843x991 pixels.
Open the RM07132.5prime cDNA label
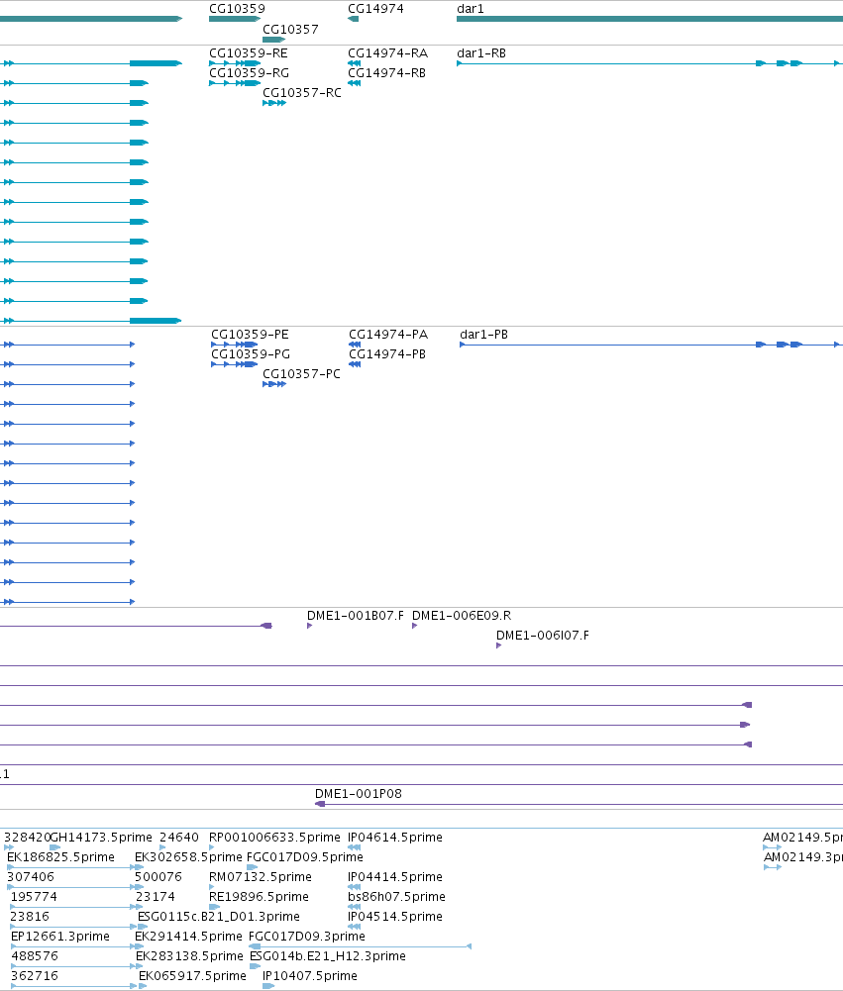coord(261,877)
